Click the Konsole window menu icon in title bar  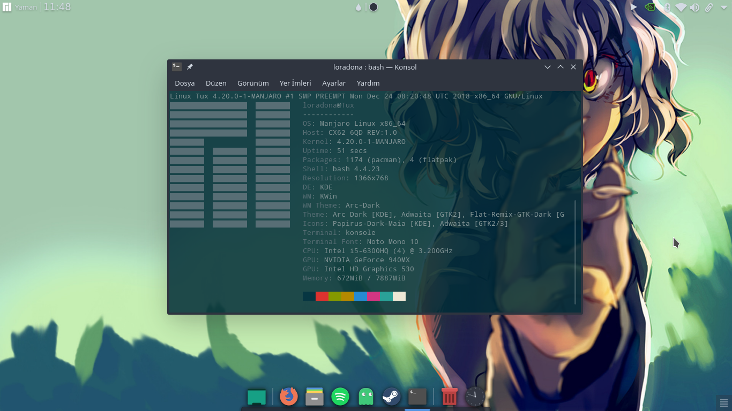(x=176, y=67)
